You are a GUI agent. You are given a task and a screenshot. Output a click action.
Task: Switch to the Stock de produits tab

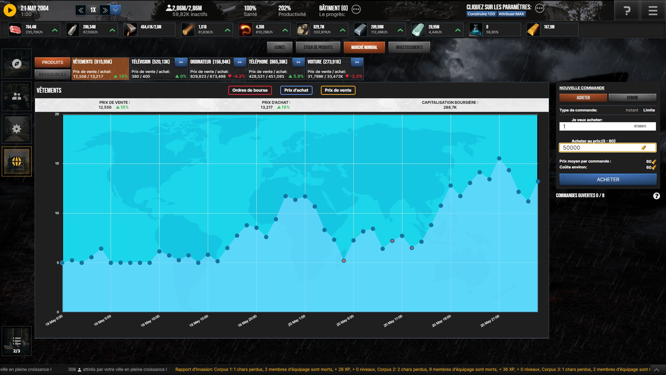pyautogui.click(x=318, y=47)
